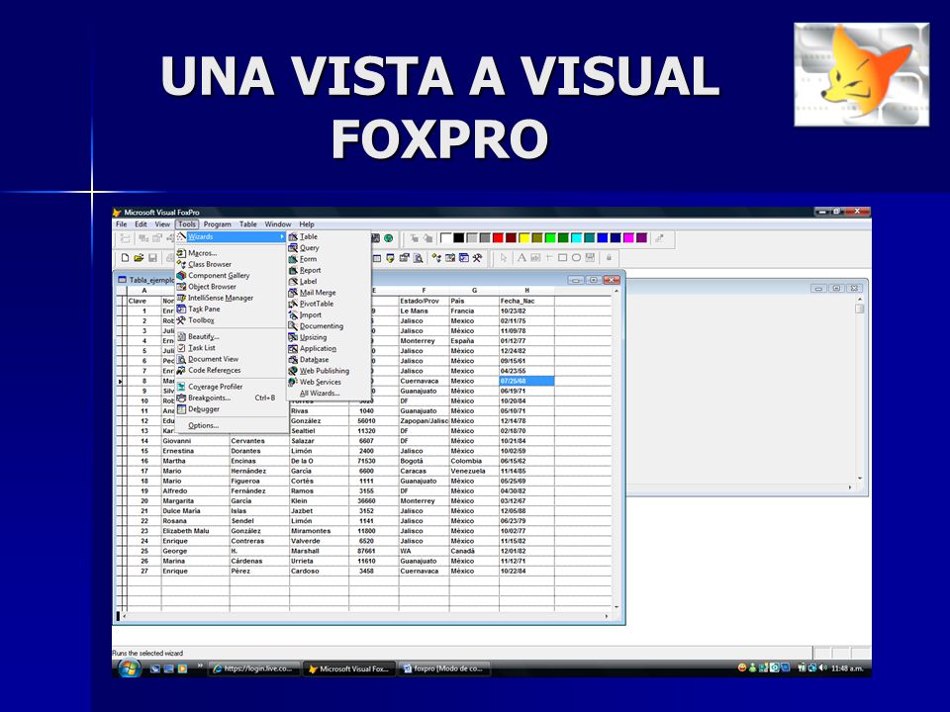The image size is (950, 712).
Task: Click the Save diskette toolbar icon
Action: (152, 258)
